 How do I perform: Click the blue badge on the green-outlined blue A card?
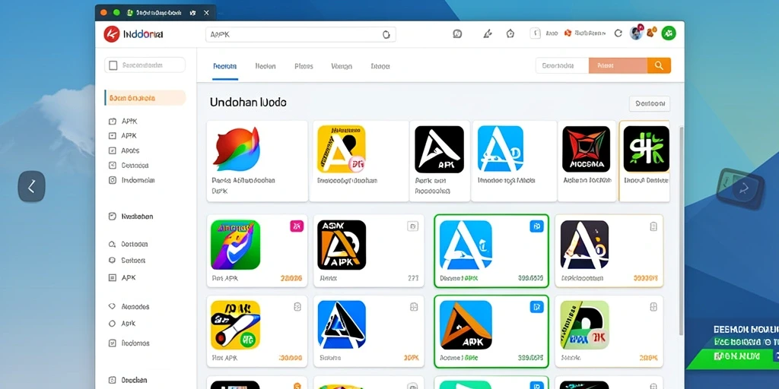click(536, 226)
